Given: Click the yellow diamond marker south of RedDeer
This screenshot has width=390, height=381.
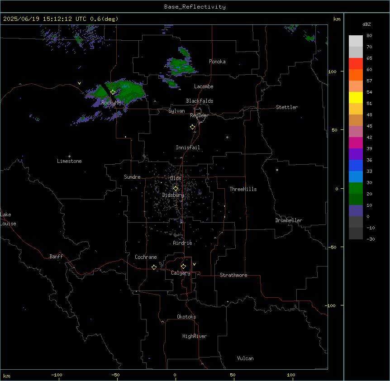Looking at the screenshot, I should tap(192, 127).
